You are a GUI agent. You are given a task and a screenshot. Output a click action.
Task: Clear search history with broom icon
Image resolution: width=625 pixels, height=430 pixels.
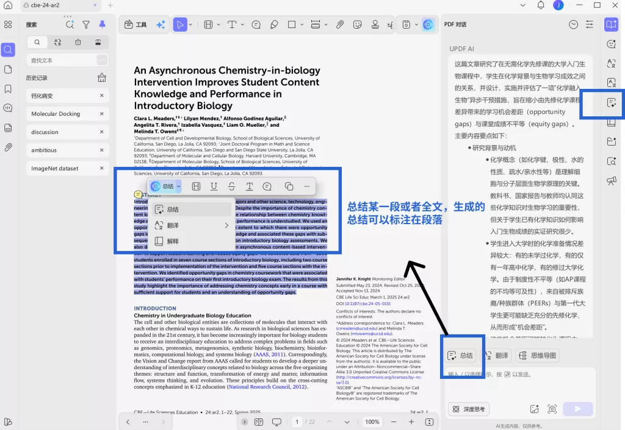[x=102, y=77]
